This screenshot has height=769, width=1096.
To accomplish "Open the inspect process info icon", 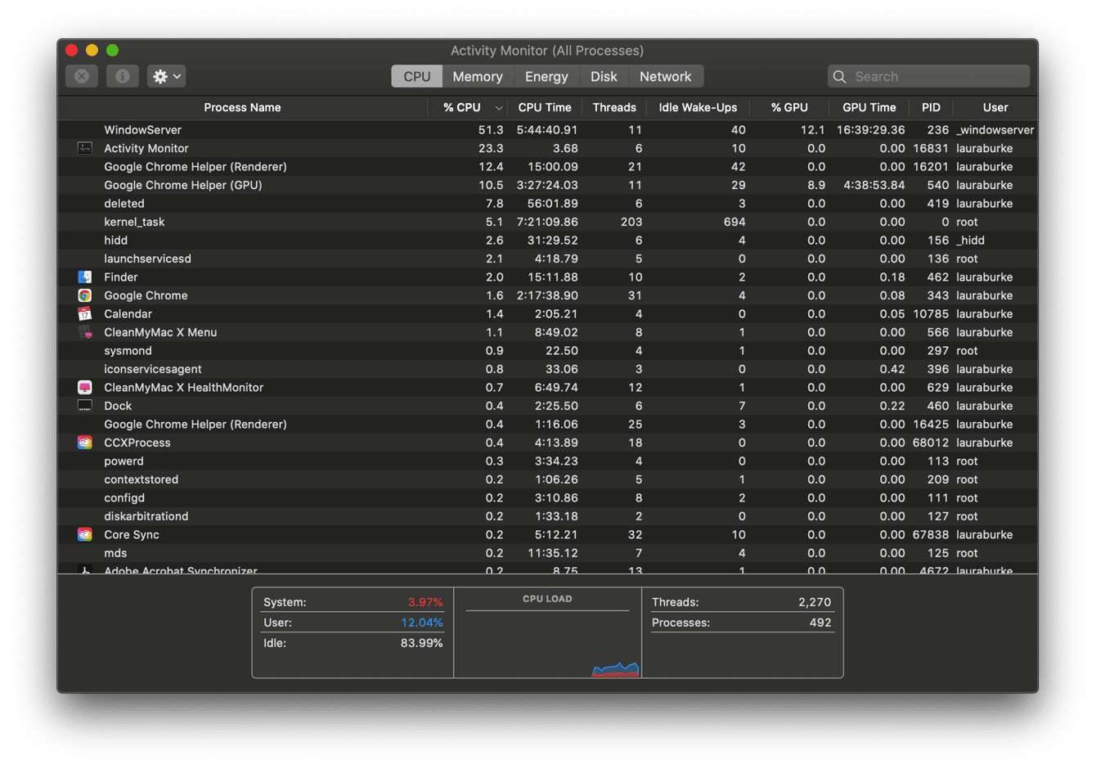I will pyautogui.click(x=123, y=76).
